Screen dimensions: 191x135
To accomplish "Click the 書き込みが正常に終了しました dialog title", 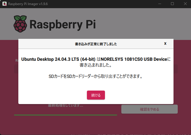I will (x=96, y=44).
